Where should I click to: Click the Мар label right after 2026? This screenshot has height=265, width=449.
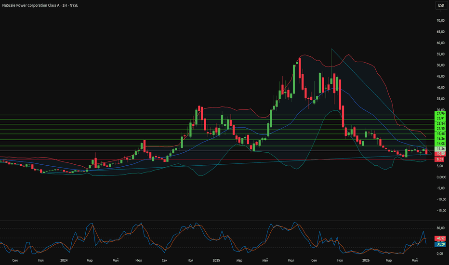point(389,260)
